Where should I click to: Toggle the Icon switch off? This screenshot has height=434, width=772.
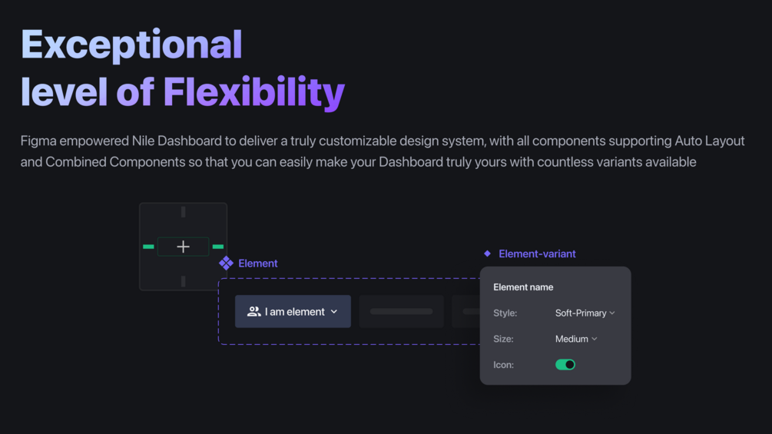click(x=565, y=365)
